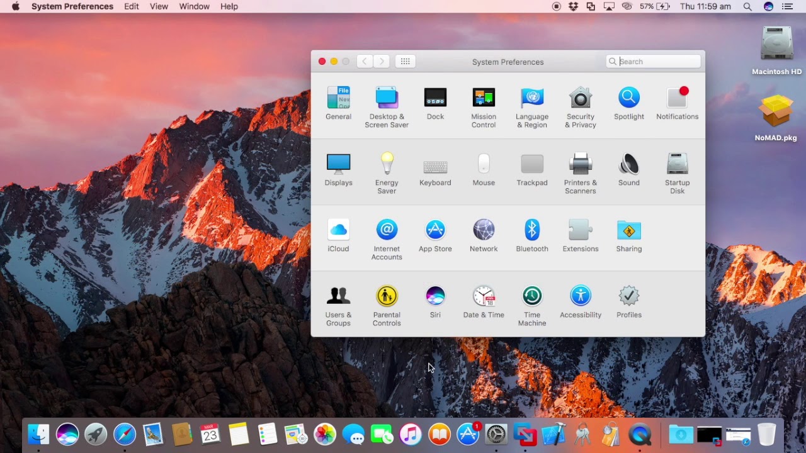Viewport: 806px width, 453px height.
Task: Open Security & Privacy preferences
Action: coord(581,107)
